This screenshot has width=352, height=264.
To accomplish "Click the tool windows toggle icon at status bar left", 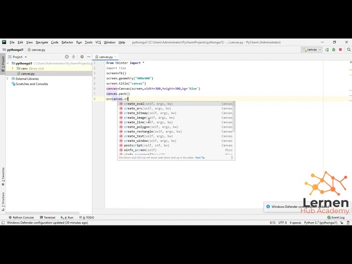I will 3,223.
